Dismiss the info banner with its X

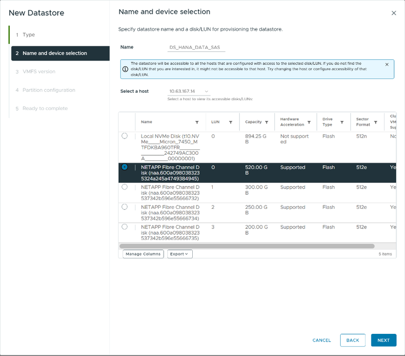coord(387,65)
